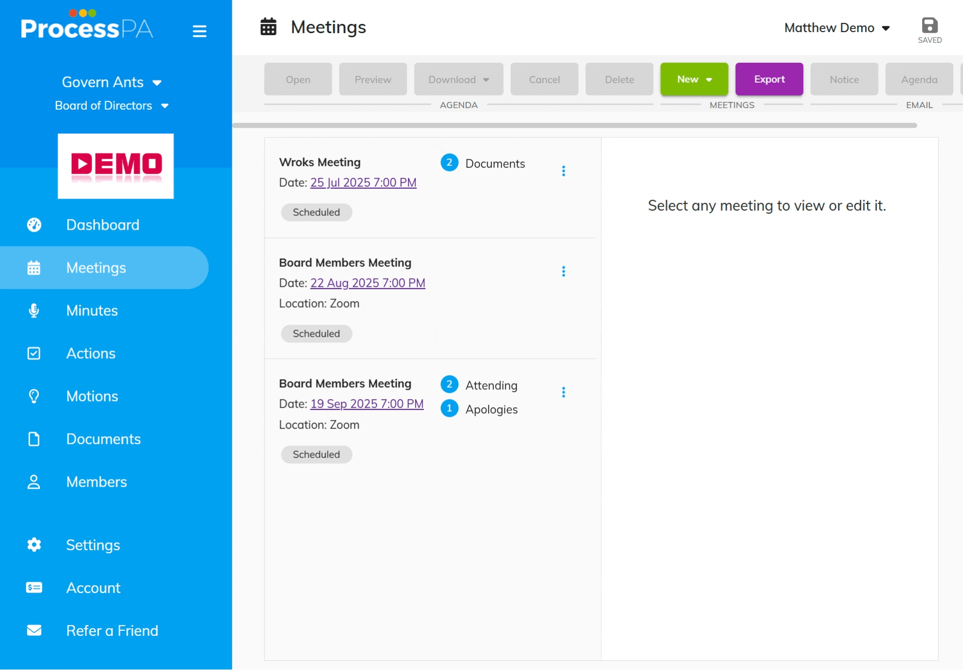Click the Motions lightbulb icon

[x=34, y=396]
